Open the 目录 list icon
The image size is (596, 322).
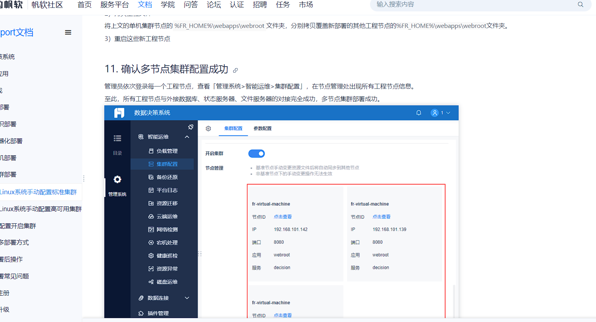117,138
